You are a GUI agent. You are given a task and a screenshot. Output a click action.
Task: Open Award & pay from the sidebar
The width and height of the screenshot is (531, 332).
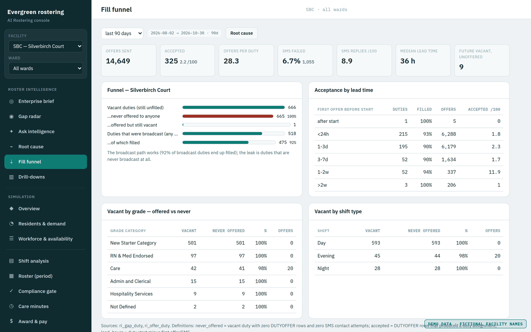tap(46, 321)
